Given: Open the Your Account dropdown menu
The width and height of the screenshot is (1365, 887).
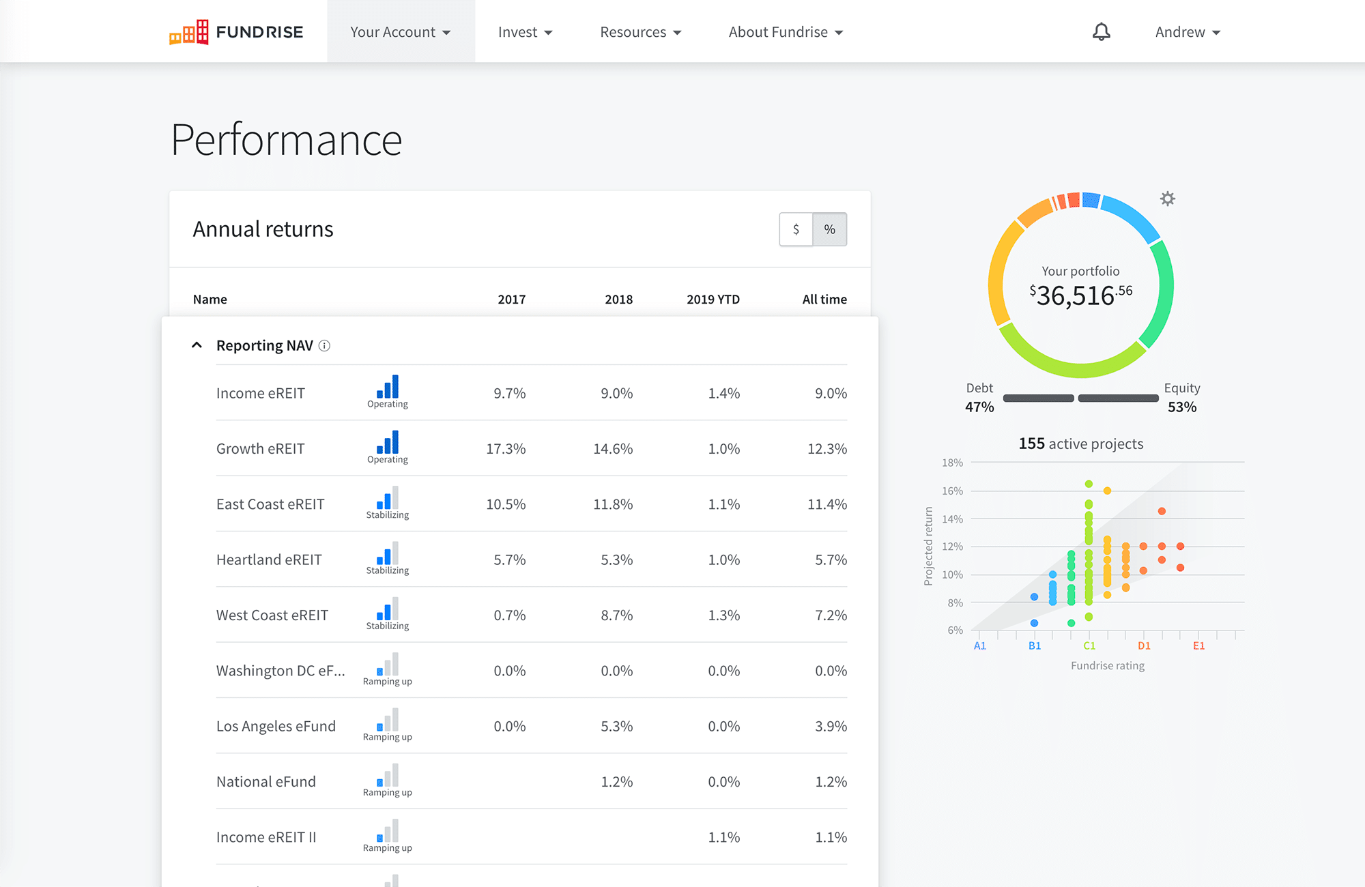Looking at the screenshot, I should (400, 32).
